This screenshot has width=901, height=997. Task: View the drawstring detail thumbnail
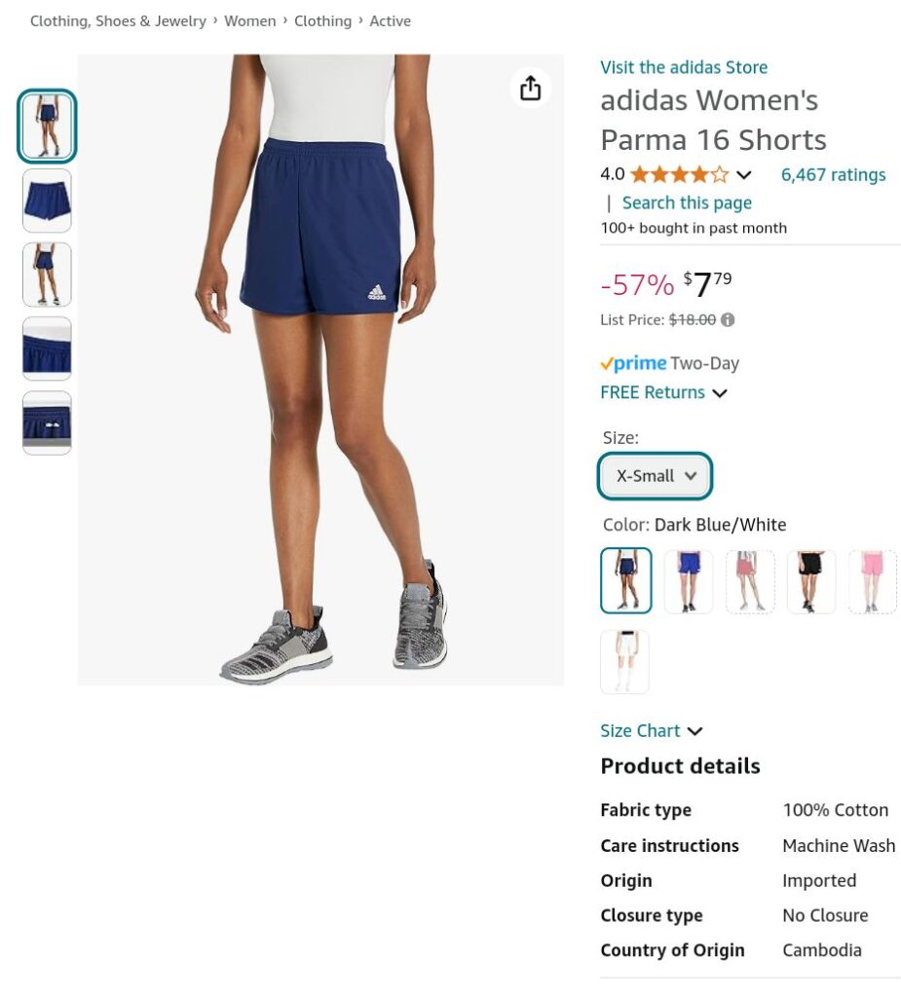tap(47, 423)
